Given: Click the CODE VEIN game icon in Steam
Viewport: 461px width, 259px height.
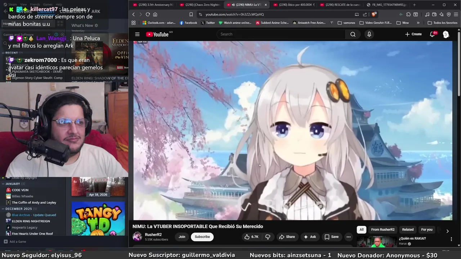Looking at the screenshot, I should (8, 190).
